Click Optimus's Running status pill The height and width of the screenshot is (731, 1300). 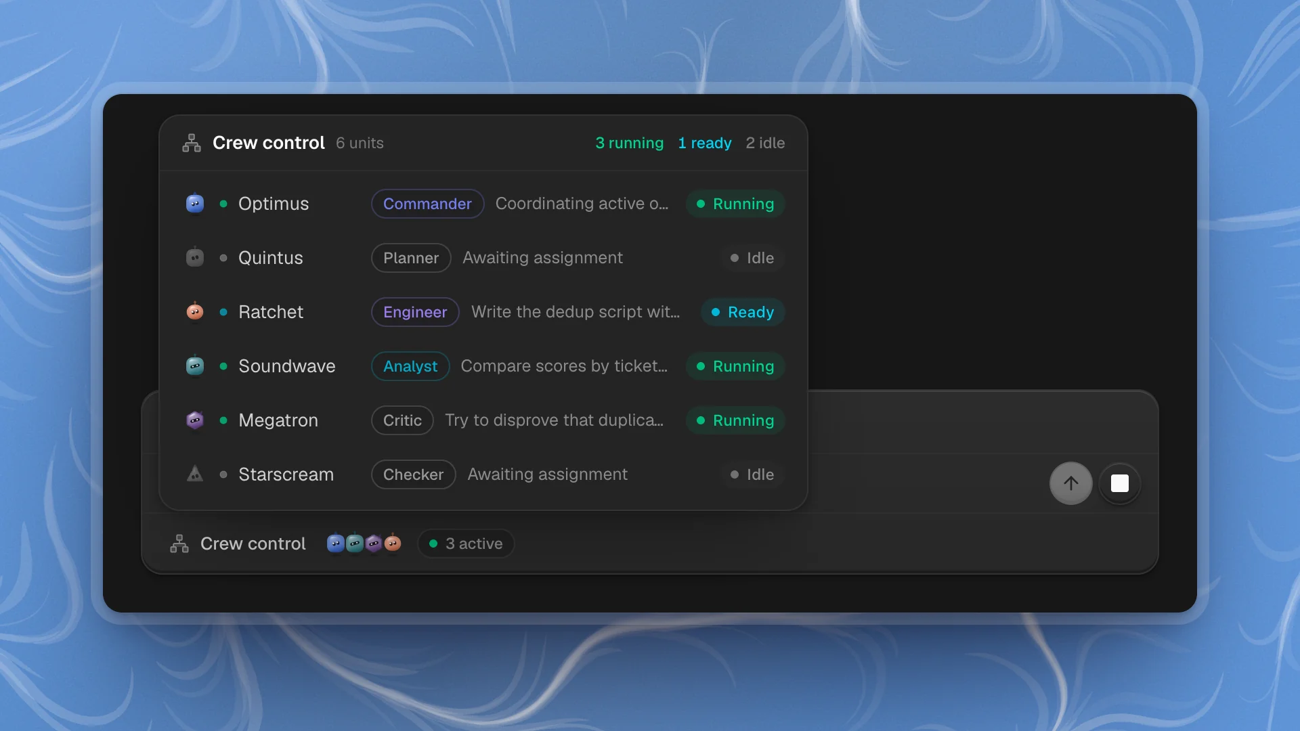[x=735, y=204]
